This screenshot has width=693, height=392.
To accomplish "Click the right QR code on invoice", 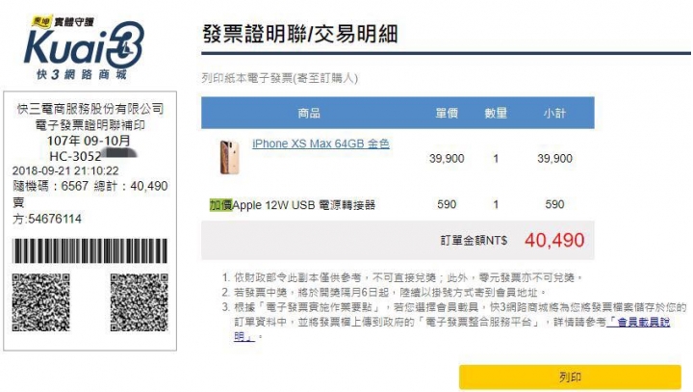I will [x=140, y=302].
